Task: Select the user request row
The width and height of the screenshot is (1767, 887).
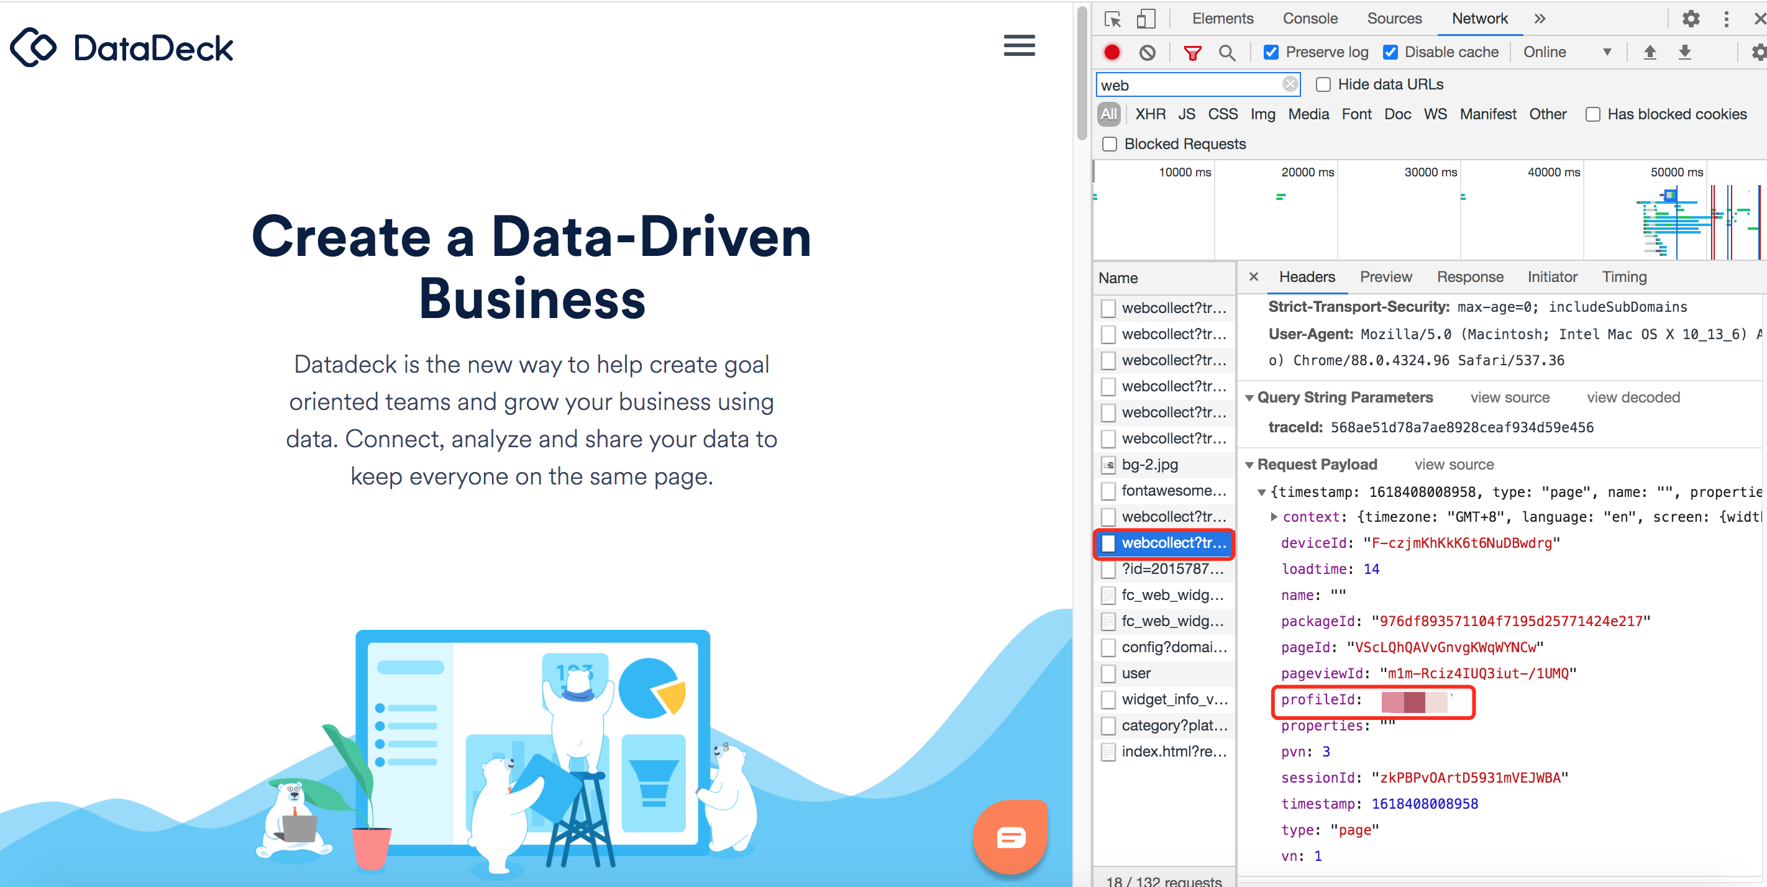Action: pos(1164,673)
